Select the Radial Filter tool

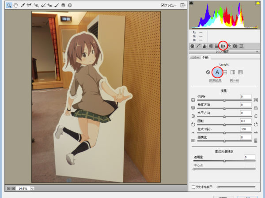[x=70, y=5]
